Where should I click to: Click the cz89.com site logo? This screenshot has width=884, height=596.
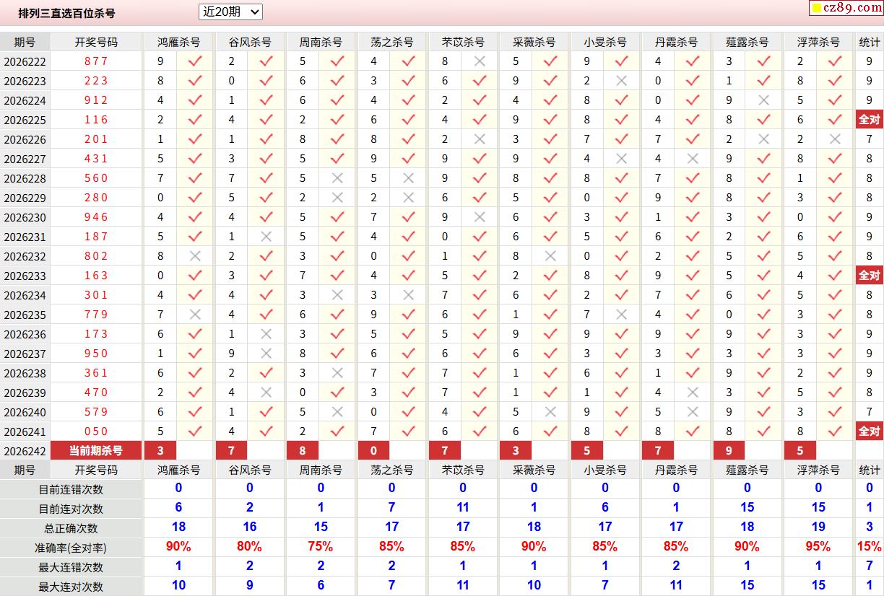(x=846, y=7)
